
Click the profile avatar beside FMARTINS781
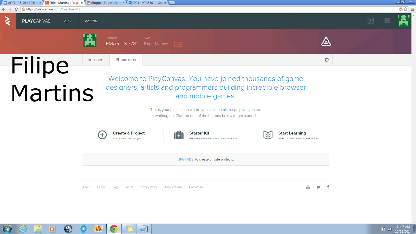90,41
